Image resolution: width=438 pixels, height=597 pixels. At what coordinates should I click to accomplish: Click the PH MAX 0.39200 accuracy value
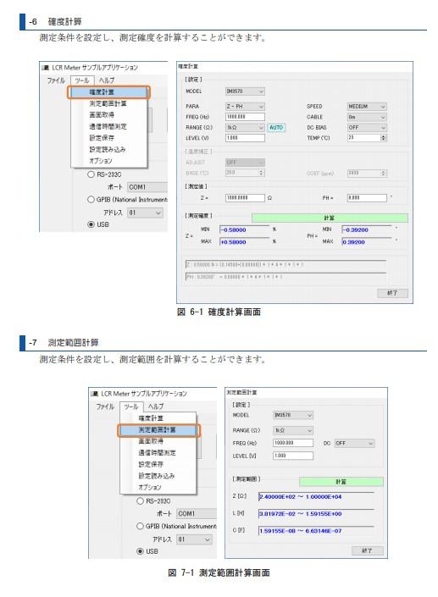tap(366, 242)
